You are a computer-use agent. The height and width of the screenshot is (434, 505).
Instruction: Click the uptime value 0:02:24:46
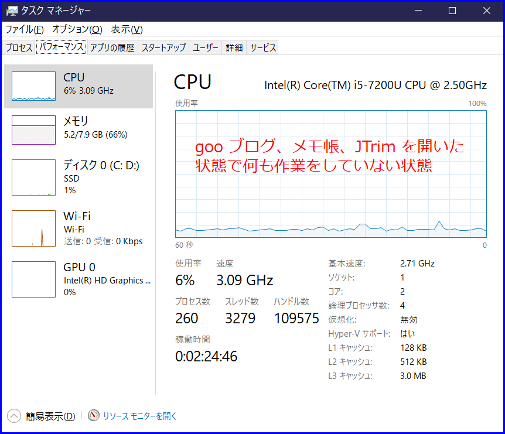click(x=206, y=357)
